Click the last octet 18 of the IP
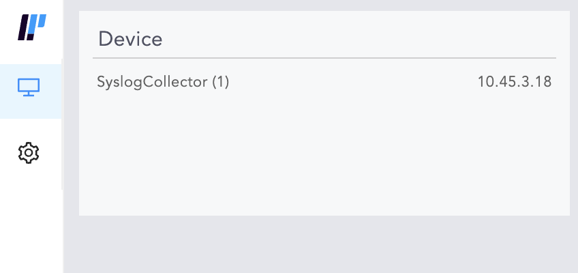 [x=543, y=82]
